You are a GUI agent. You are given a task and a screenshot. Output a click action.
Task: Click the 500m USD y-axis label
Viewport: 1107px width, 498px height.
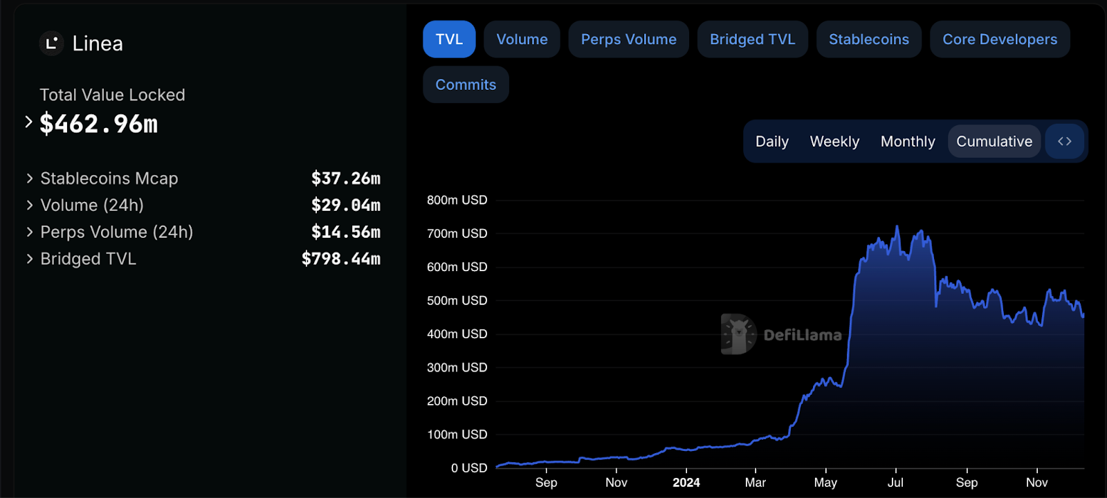pos(457,300)
